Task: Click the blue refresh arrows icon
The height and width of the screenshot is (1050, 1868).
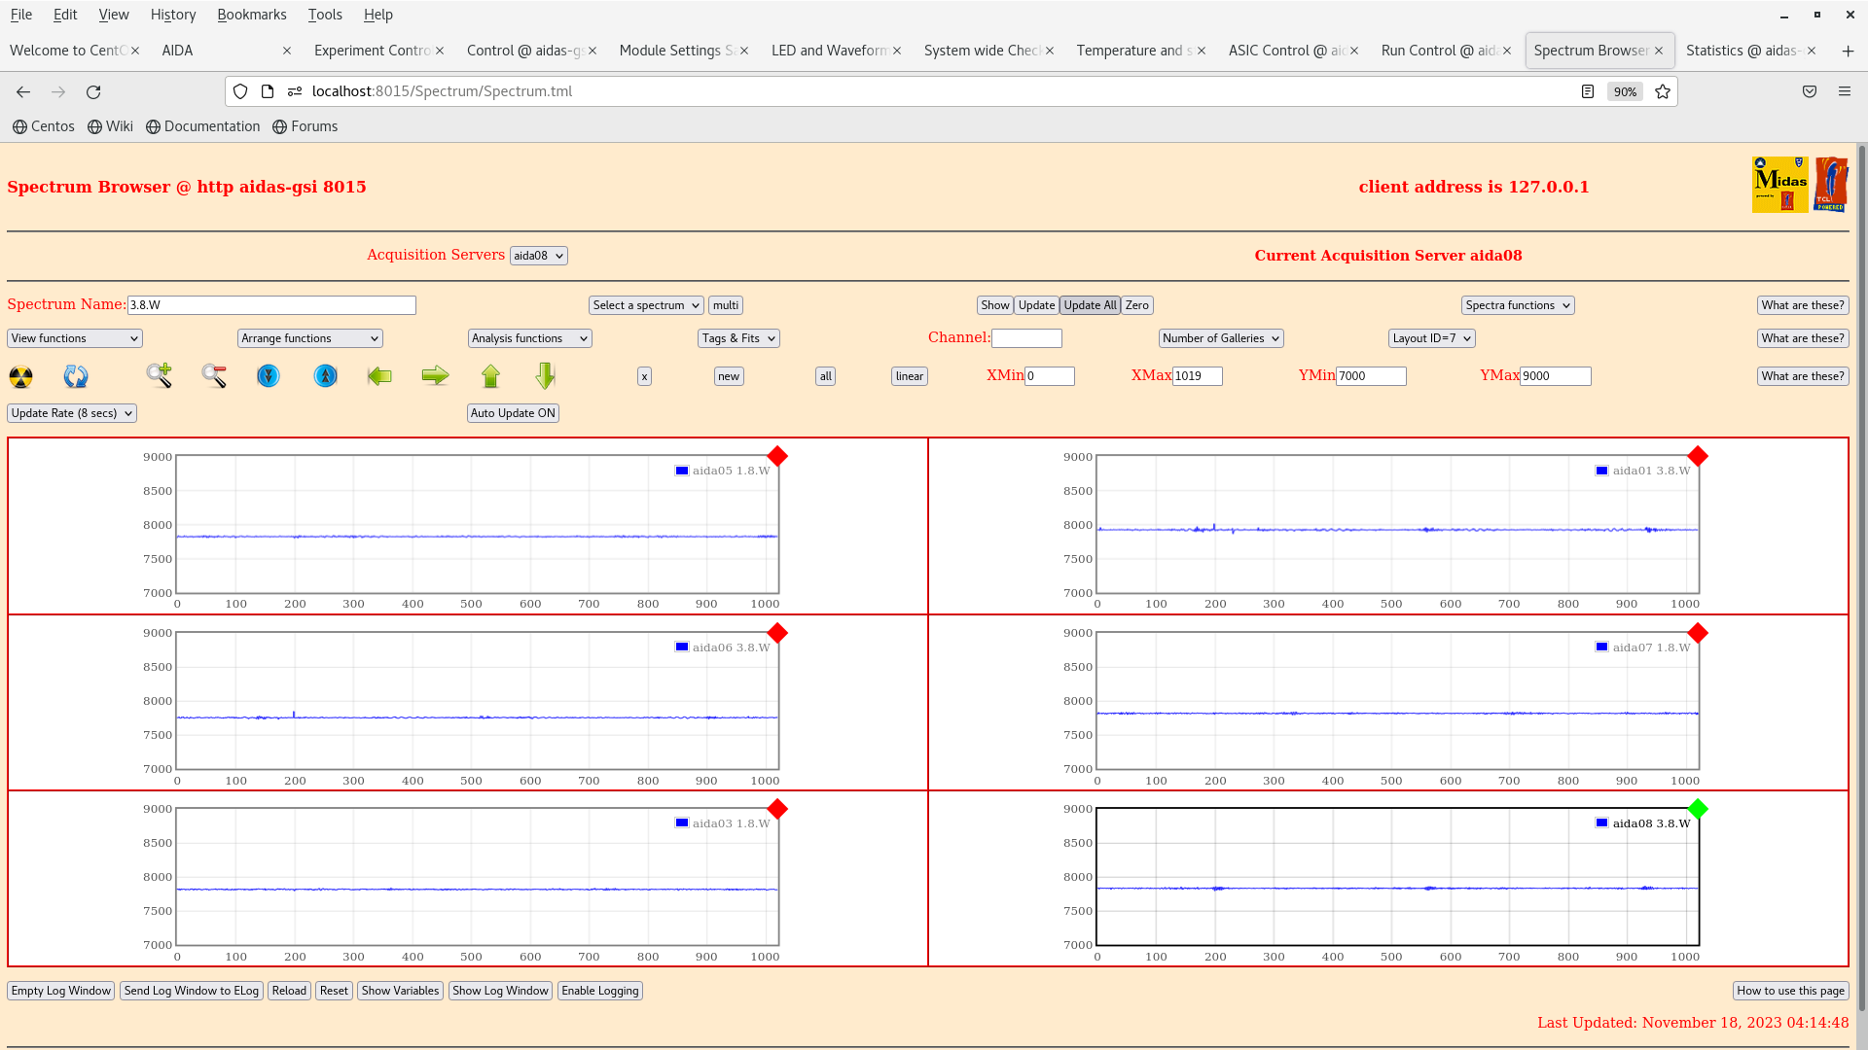Action: [x=76, y=376]
